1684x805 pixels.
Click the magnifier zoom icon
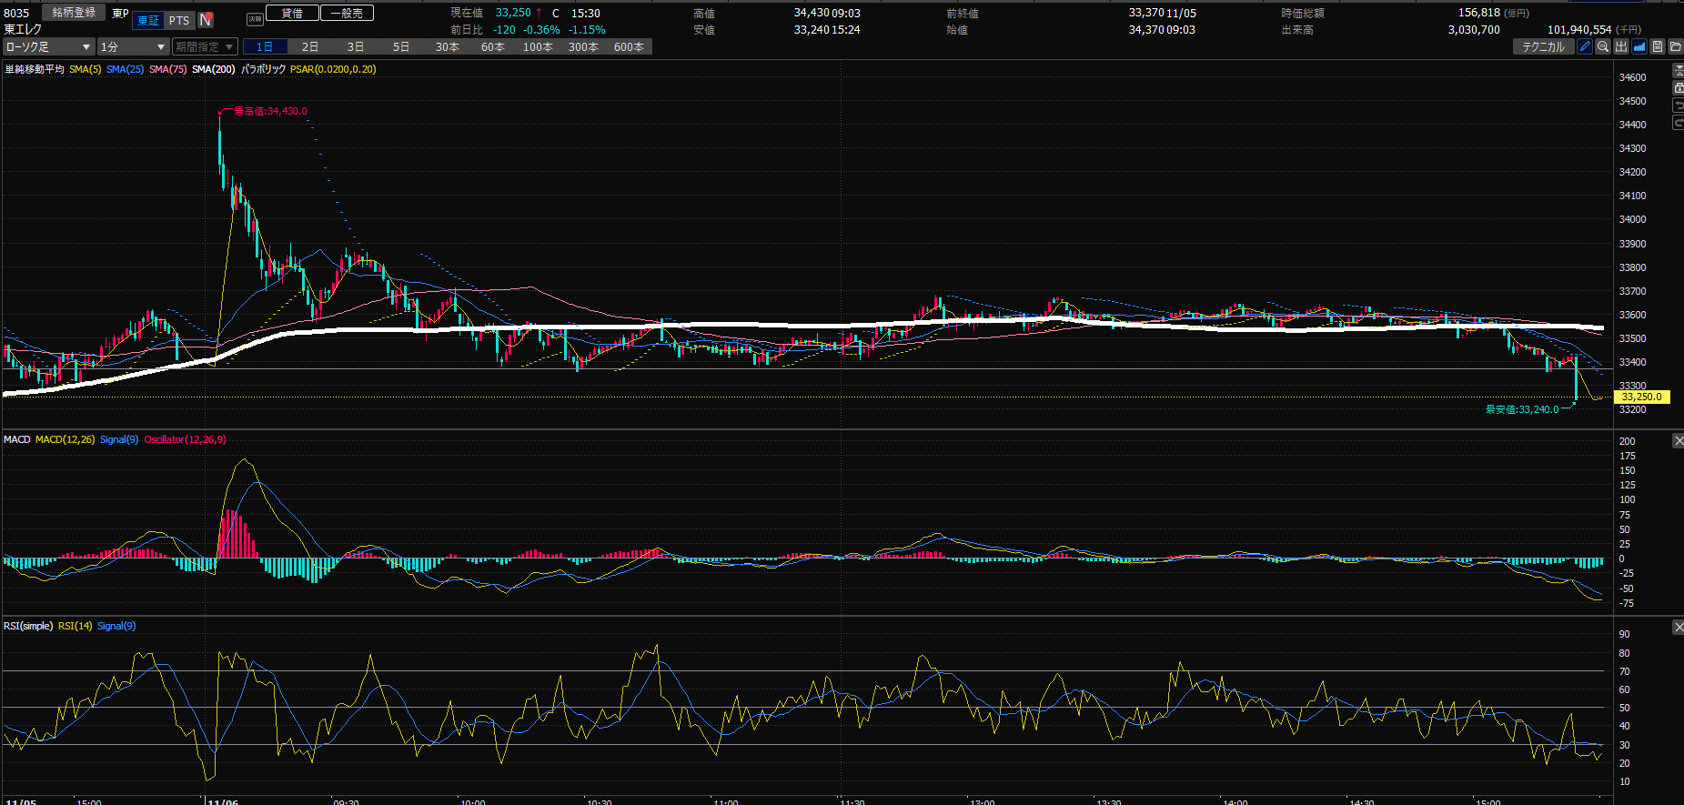1603,46
